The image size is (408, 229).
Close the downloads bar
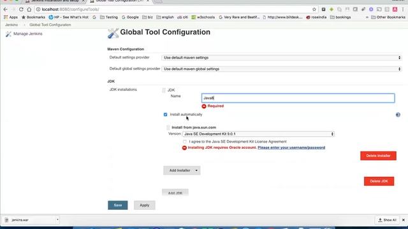404,220
